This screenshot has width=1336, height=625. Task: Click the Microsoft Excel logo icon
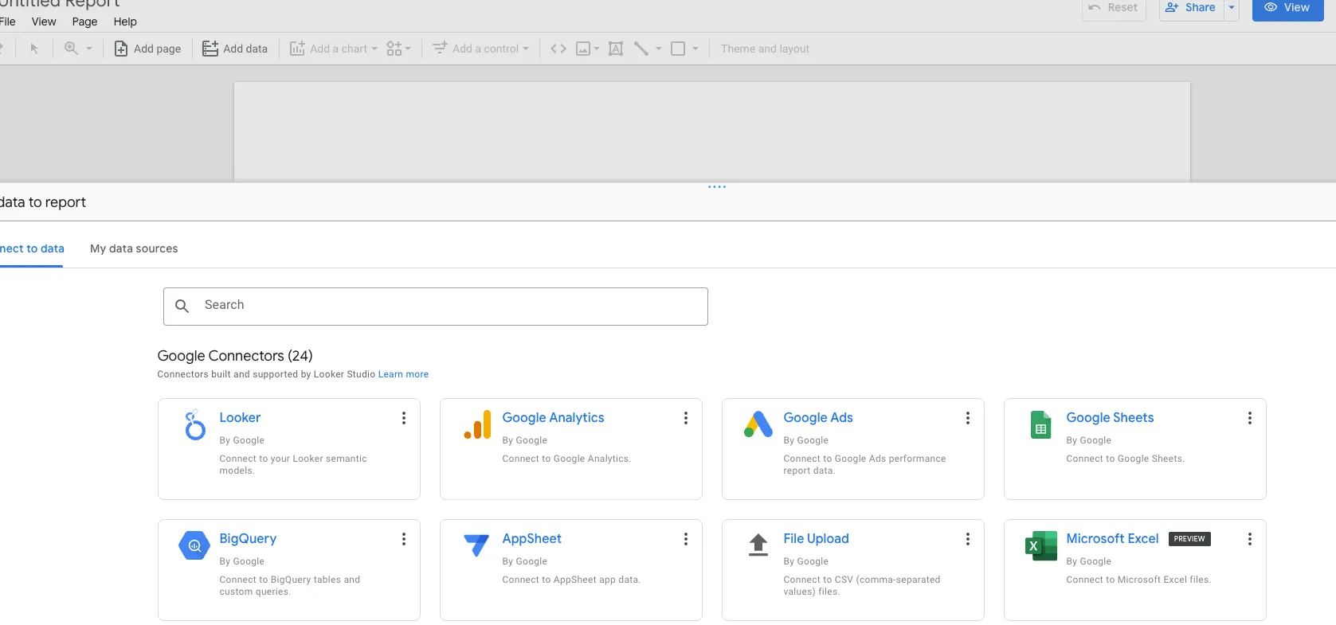pyautogui.click(x=1040, y=545)
